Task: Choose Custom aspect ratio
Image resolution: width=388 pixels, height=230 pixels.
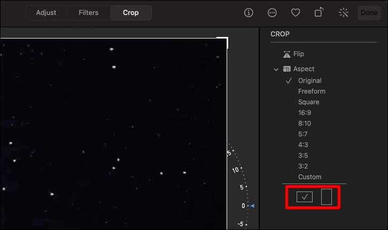Action: pyautogui.click(x=310, y=177)
